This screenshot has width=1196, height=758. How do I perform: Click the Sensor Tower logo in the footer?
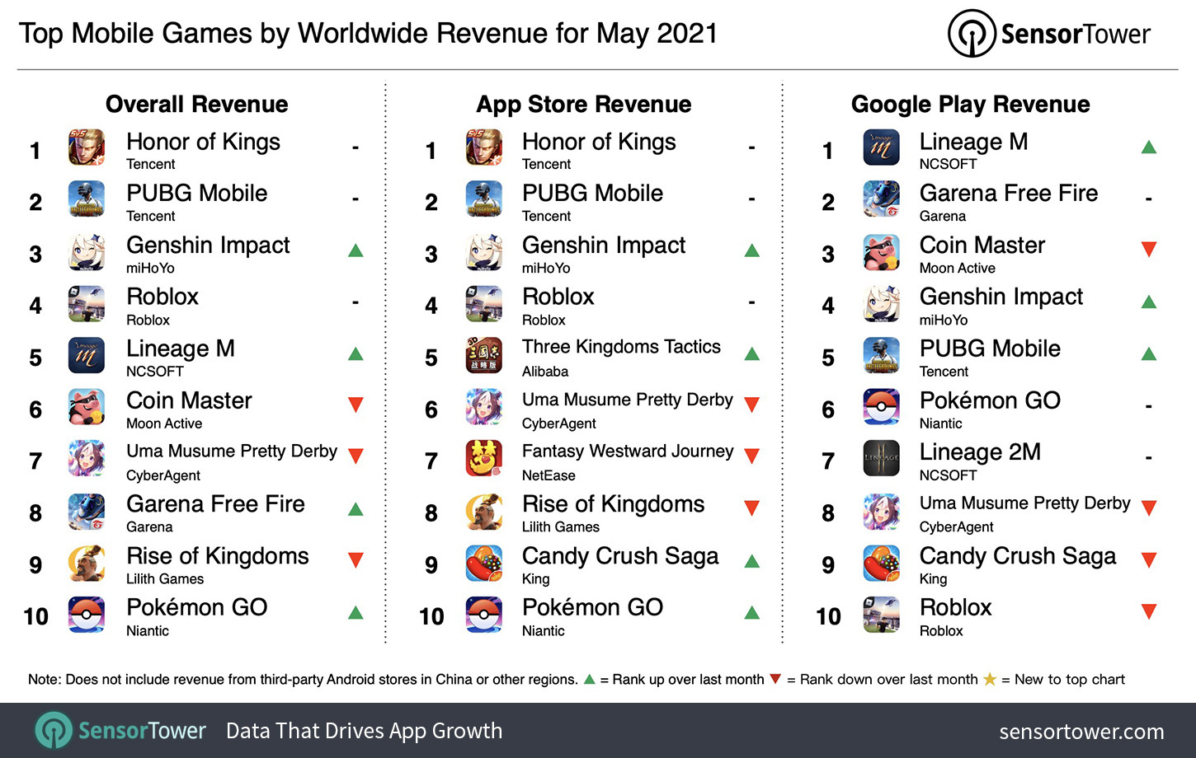(120, 731)
